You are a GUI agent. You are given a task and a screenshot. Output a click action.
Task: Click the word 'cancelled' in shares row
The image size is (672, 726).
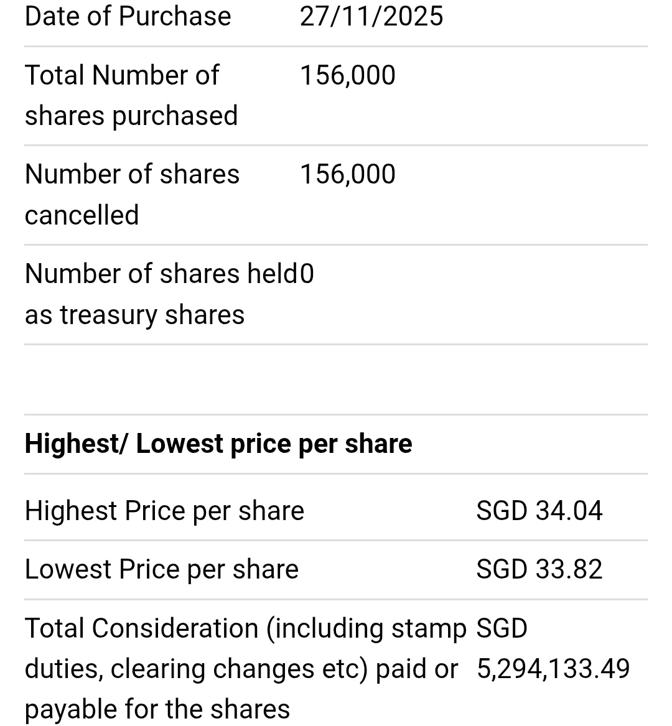[x=82, y=215]
